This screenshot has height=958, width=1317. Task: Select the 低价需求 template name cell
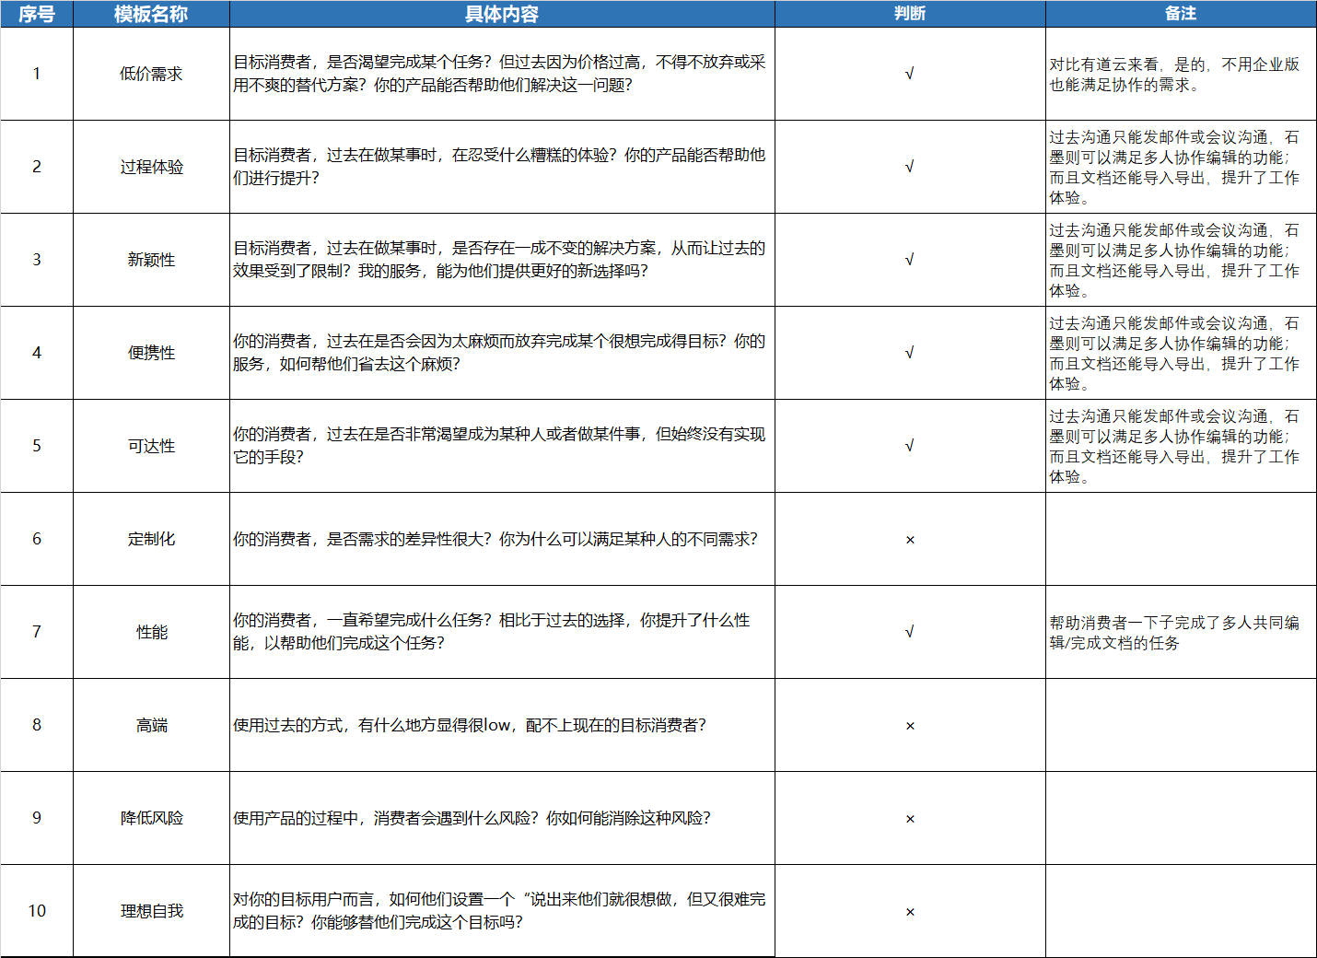click(151, 74)
